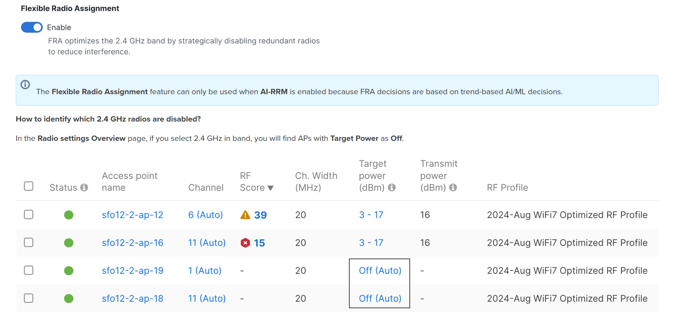The width and height of the screenshot is (680, 318).
Task: Open the access point sfo12-2-ap-12 details
Action: (132, 215)
